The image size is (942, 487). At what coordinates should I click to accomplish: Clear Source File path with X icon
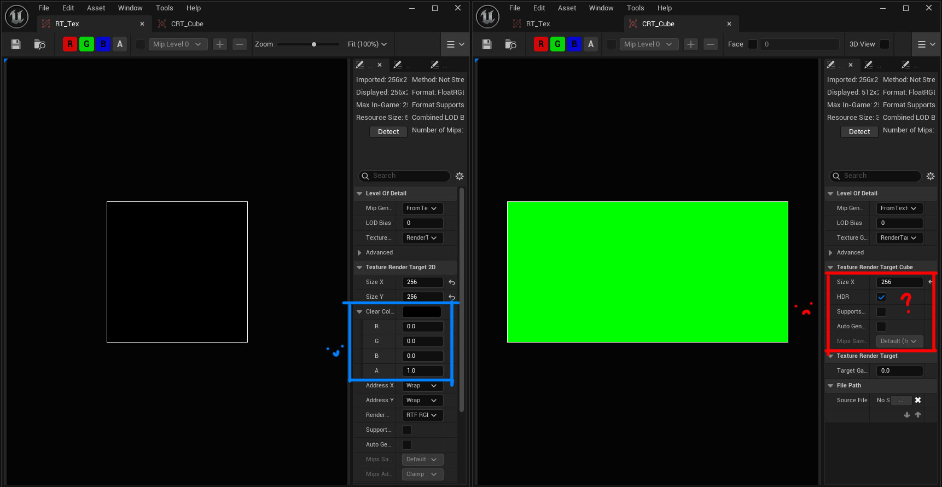click(x=918, y=400)
